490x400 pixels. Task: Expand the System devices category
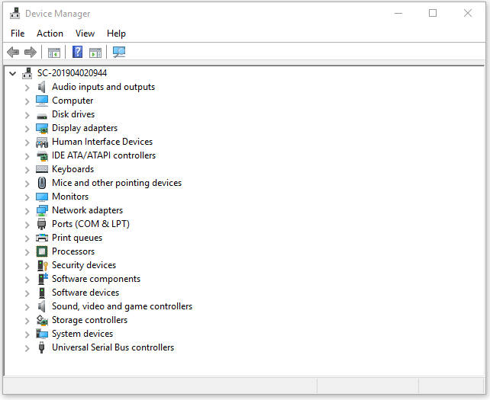27,334
